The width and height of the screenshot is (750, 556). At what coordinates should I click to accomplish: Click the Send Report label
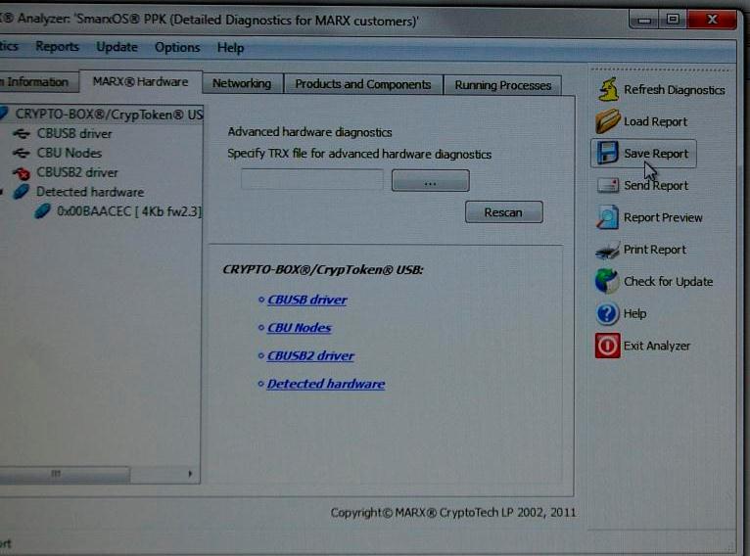click(656, 185)
